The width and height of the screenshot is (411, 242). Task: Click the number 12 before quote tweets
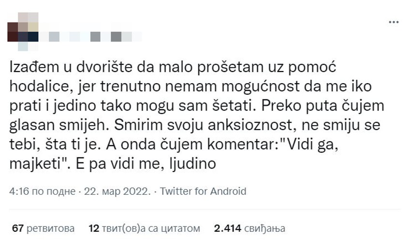coord(94,228)
